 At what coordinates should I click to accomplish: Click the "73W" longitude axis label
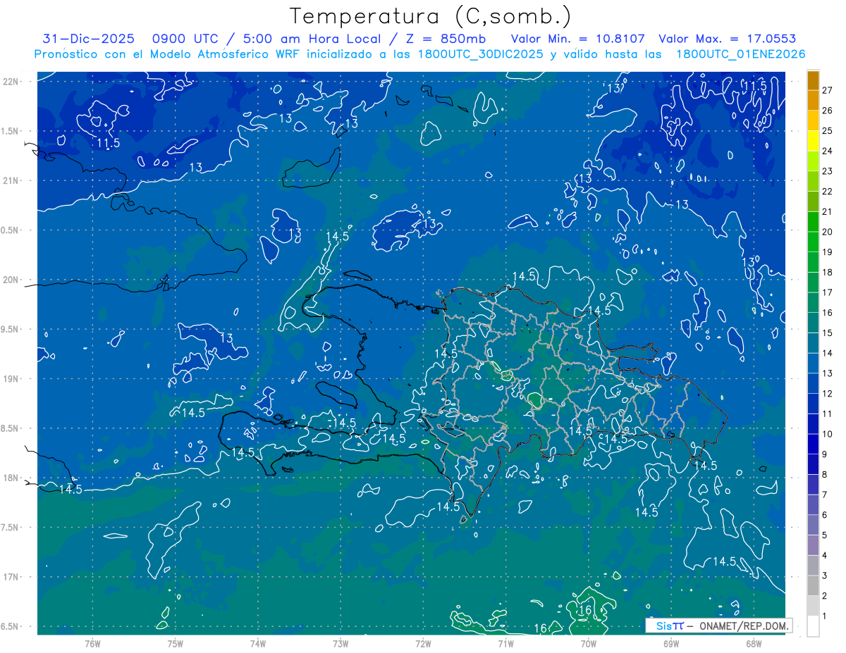[x=341, y=643]
